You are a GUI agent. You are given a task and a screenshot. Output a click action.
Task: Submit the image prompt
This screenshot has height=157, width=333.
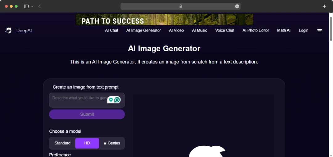pyautogui.click(x=87, y=114)
